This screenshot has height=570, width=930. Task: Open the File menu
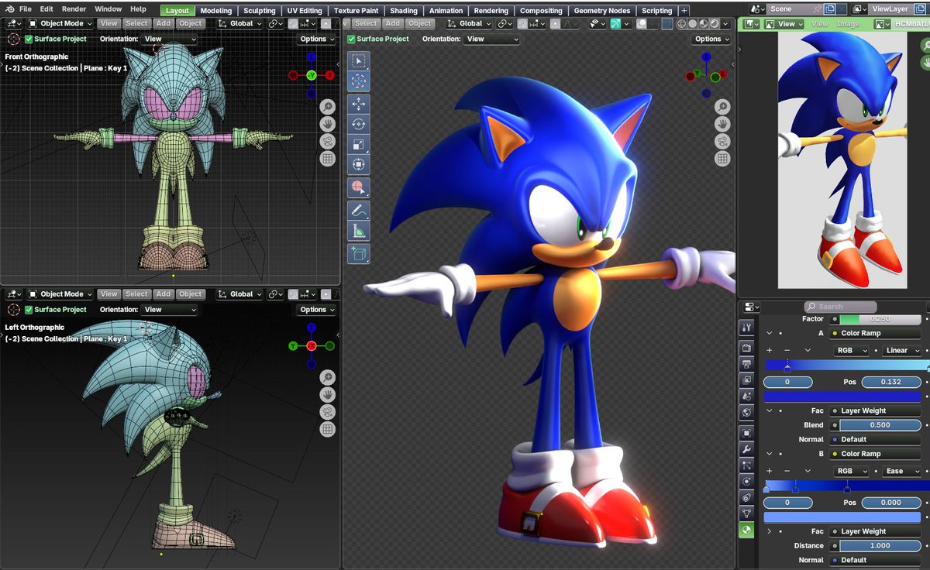point(25,9)
